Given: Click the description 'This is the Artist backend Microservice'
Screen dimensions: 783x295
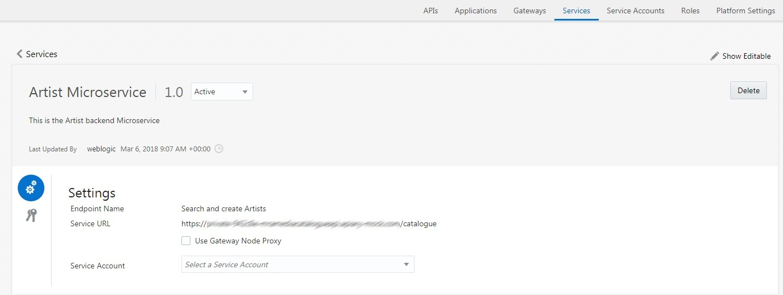Looking at the screenshot, I should click(x=94, y=120).
